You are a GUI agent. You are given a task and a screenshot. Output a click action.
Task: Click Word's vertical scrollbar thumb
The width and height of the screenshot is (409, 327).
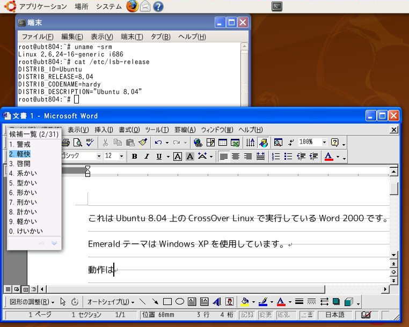click(x=393, y=189)
